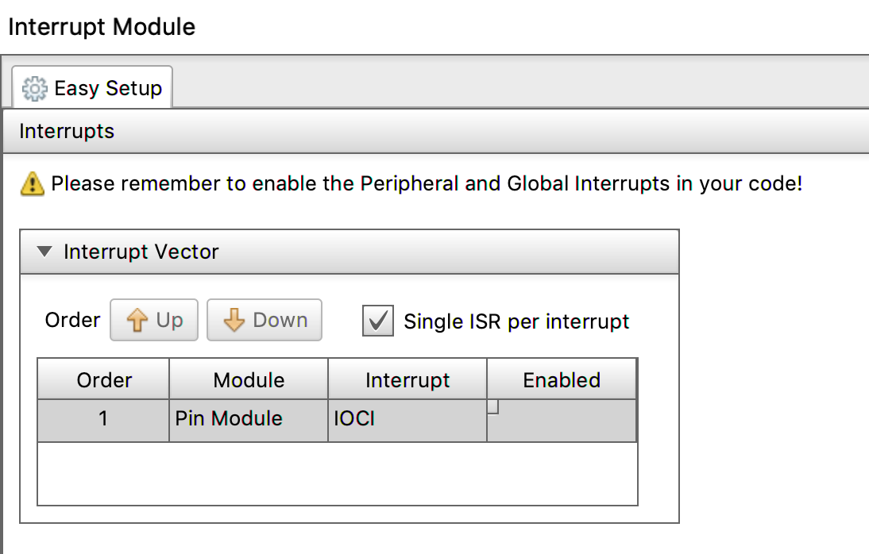The height and width of the screenshot is (554, 869).
Task: Collapse the Interrupt Vector disclosure triangle
Action: coord(44,251)
